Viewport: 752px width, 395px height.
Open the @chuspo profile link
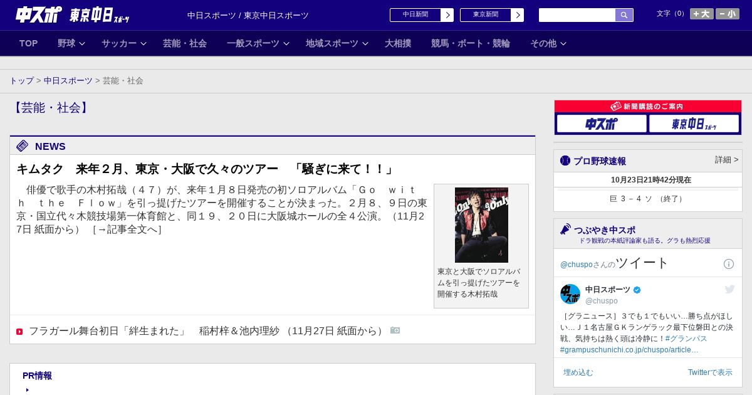coord(602,301)
